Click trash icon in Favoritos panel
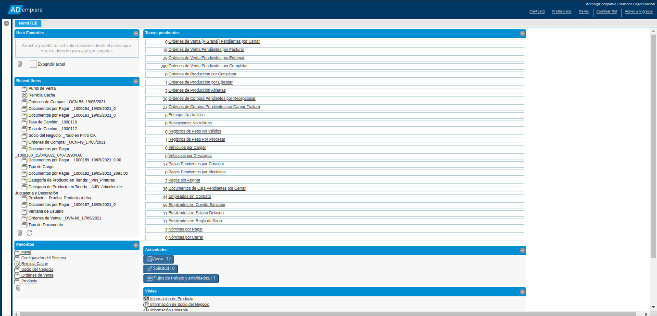This screenshot has height=316, width=657. (x=18, y=288)
